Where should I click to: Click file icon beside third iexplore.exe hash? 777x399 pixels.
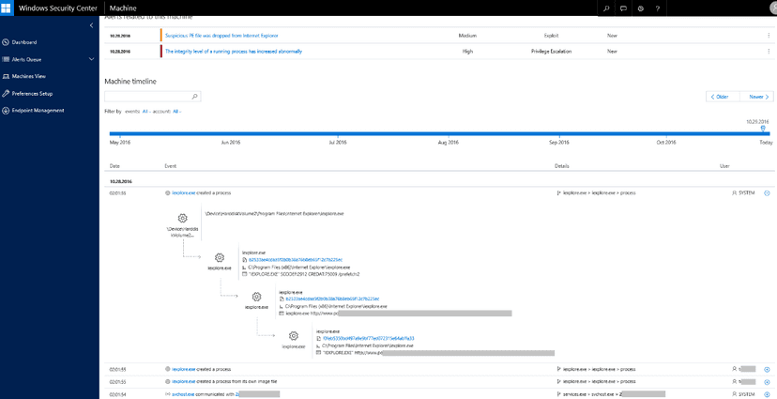(x=318, y=338)
